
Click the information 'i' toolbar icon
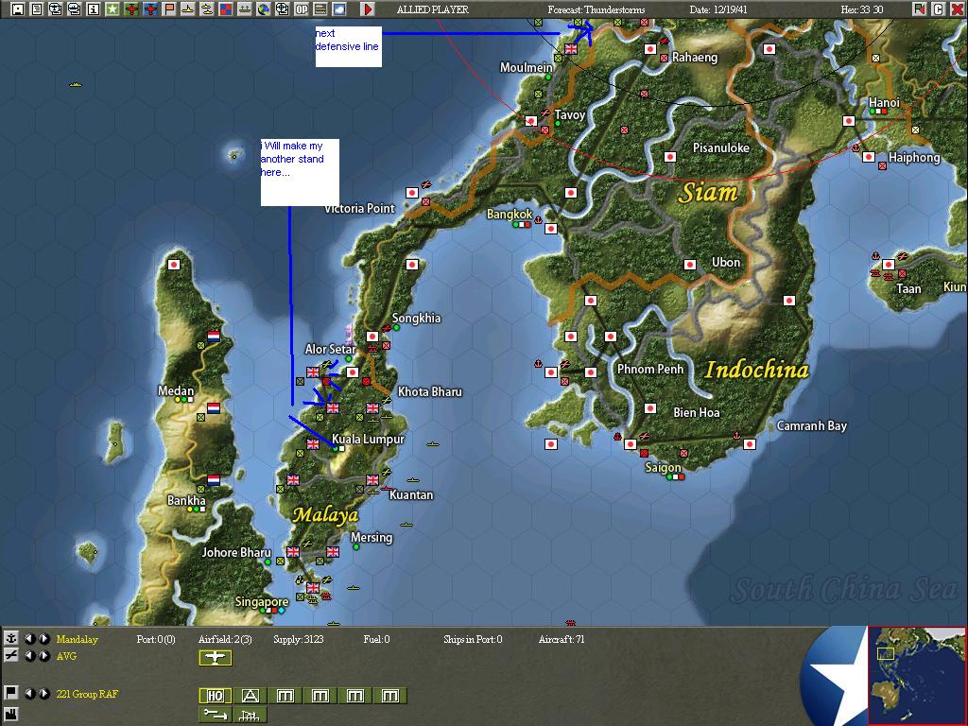coord(94,9)
